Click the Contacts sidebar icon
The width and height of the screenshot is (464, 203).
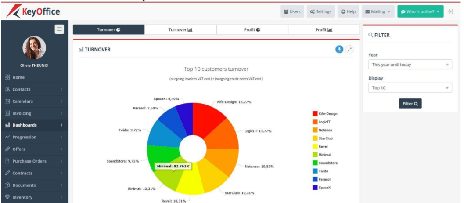point(8,89)
